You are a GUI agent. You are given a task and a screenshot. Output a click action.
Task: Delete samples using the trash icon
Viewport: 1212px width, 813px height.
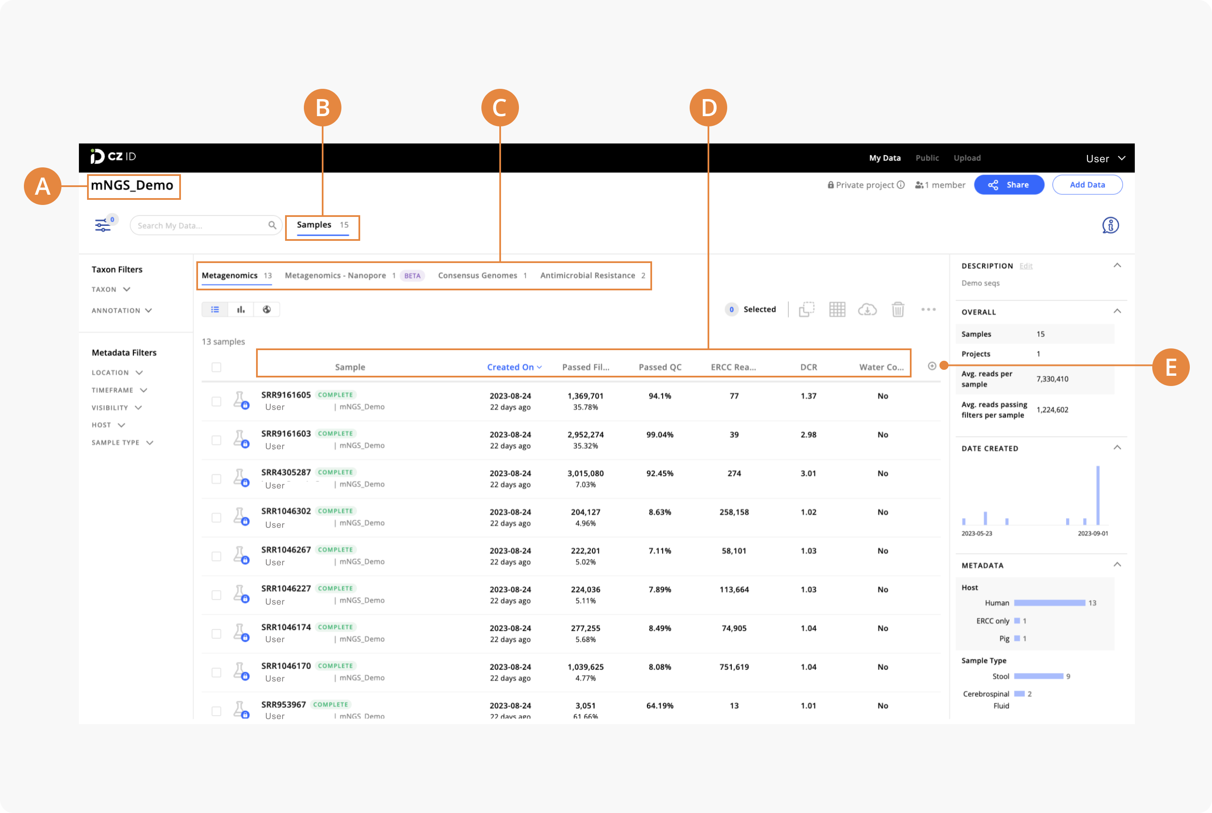coord(898,310)
